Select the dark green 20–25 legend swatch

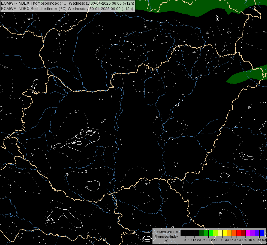[202, 233]
